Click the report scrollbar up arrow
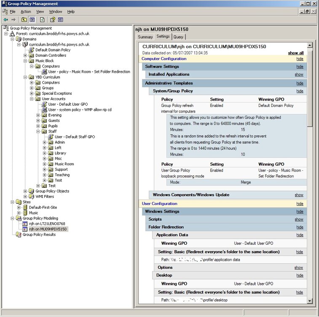Screen dimensions: 319x317 (310, 45)
